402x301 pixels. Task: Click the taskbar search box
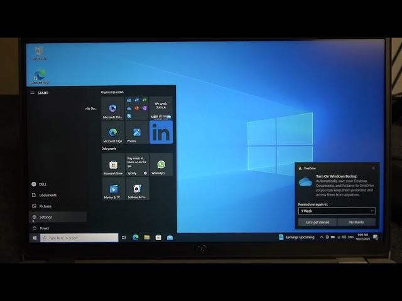79,238
